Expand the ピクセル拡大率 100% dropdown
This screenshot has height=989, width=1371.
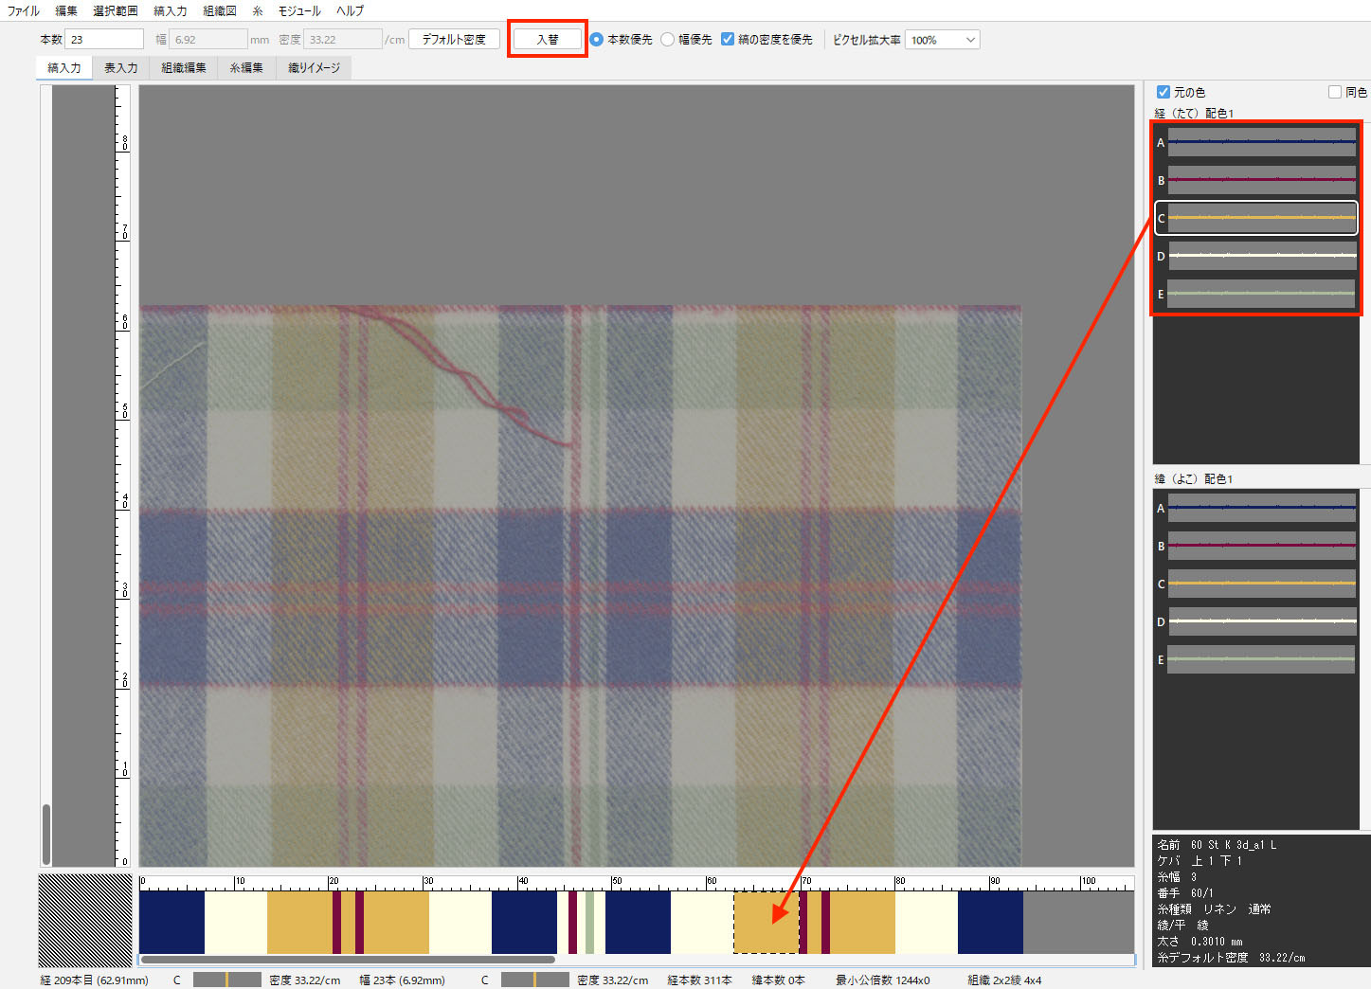(942, 40)
